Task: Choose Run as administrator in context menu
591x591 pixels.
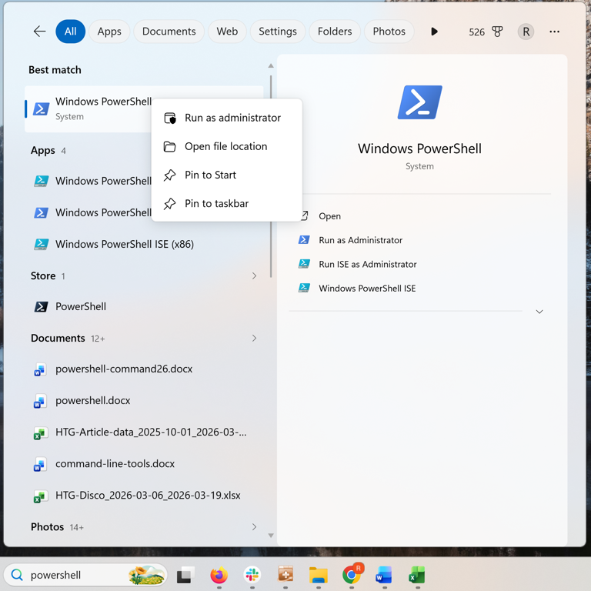Action: (226, 118)
